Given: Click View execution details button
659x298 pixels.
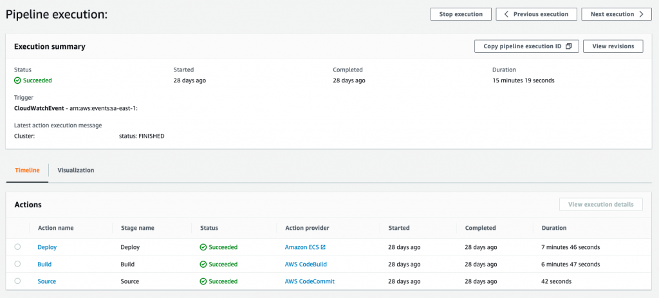Looking at the screenshot, I should (x=601, y=204).
